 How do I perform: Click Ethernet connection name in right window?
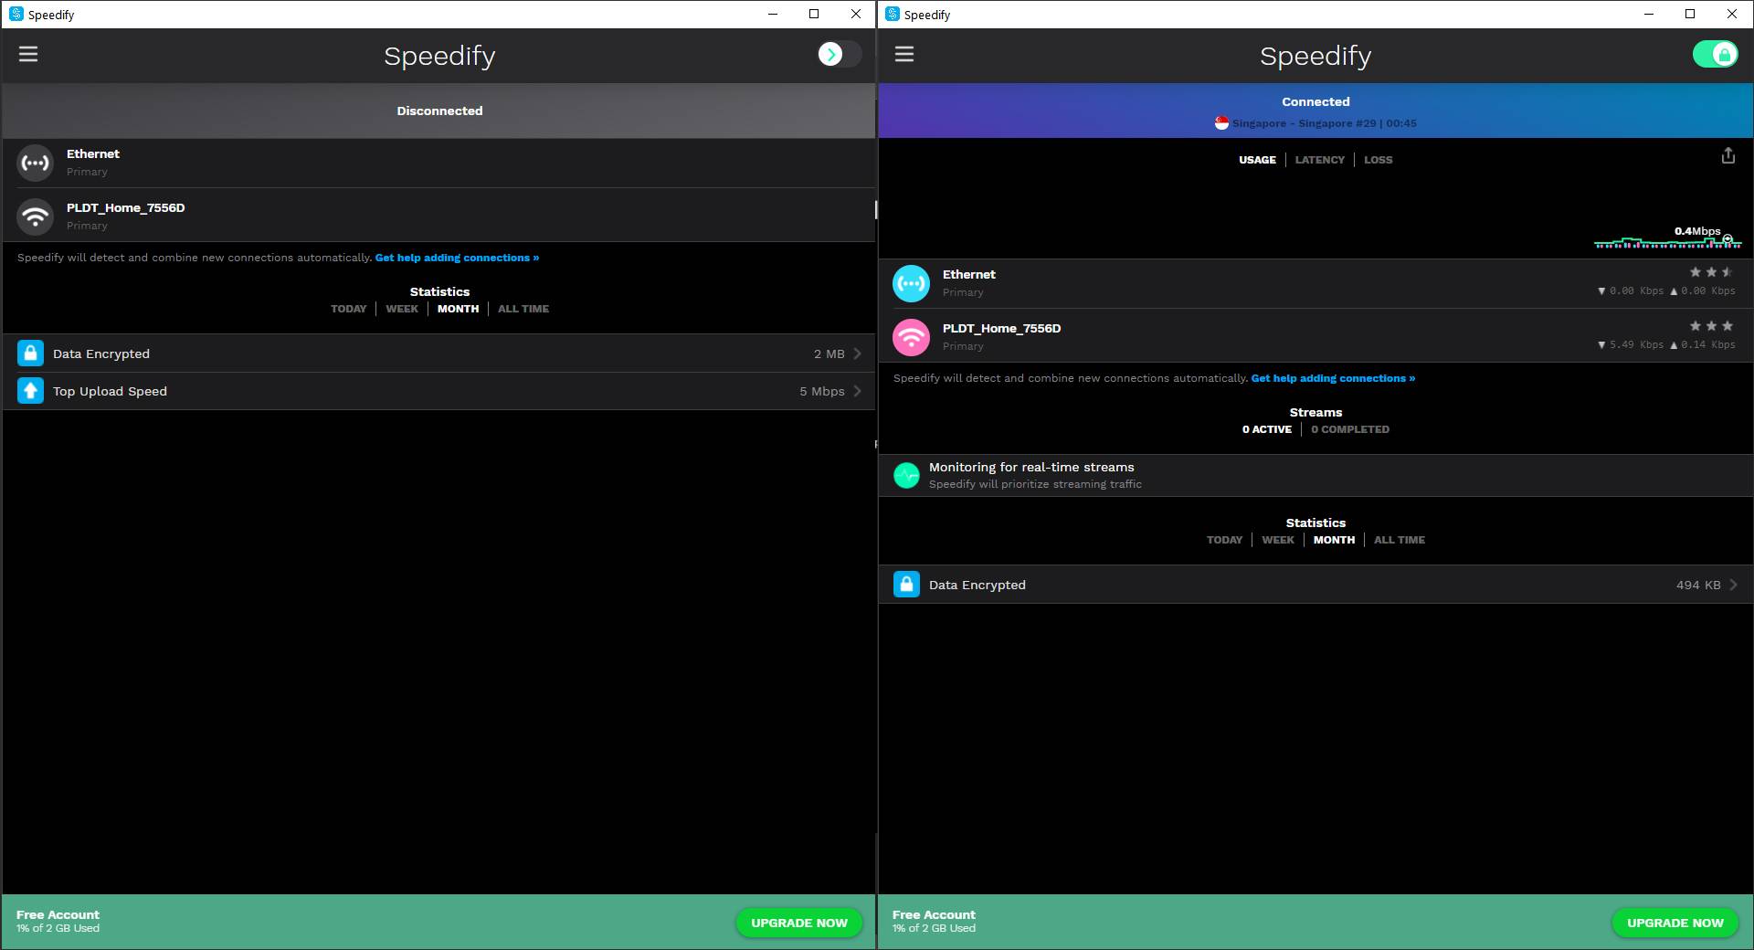(x=969, y=274)
